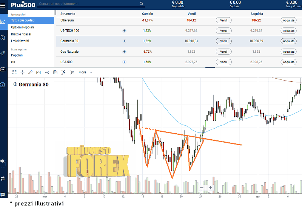
Task: Select Opzioni Popolari category
Action: point(22,27)
